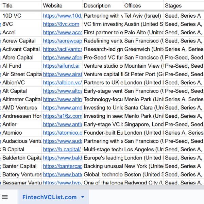Select the 8VC title cell
This screenshot has width=204, height=204.
(x=21, y=24)
